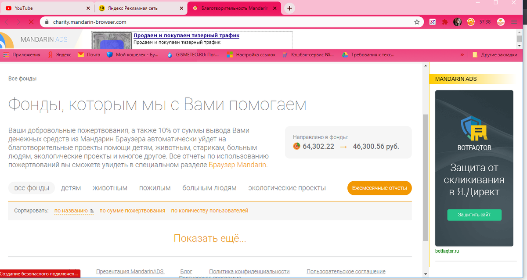The height and width of the screenshot is (280, 527).
Task: Close the Благотворительность Mandarin tab
Action: 275,8
